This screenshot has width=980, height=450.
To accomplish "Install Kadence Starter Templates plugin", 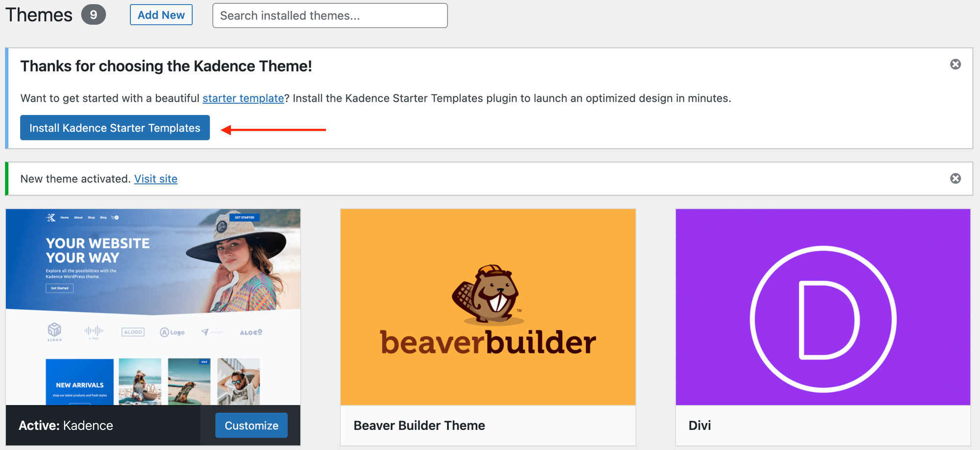I will tap(115, 128).
